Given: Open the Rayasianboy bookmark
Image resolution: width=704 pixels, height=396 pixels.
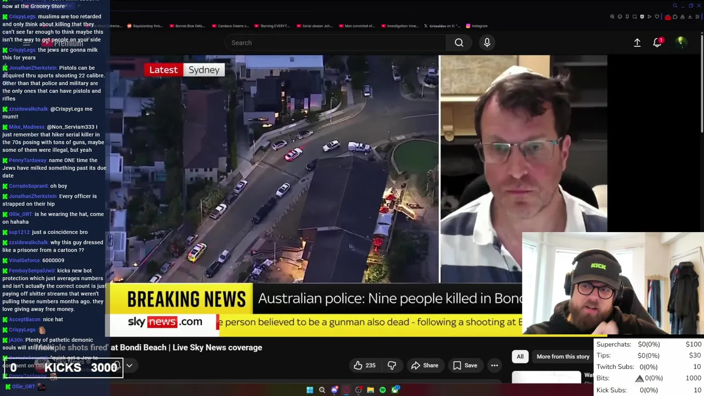Looking at the screenshot, I should click(145, 26).
